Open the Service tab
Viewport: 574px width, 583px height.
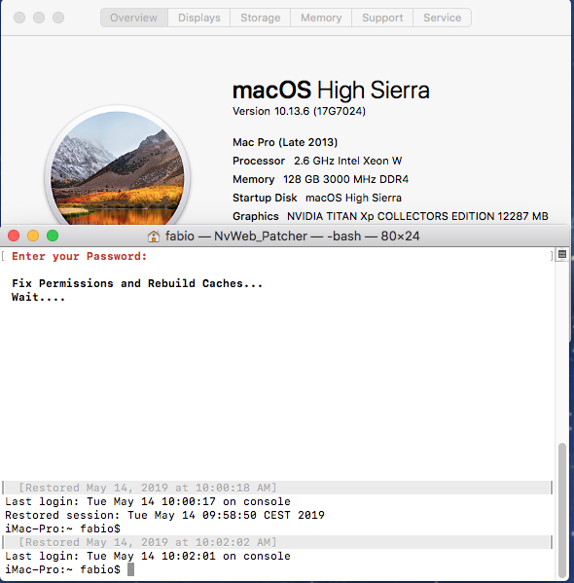click(x=442, y=18)
